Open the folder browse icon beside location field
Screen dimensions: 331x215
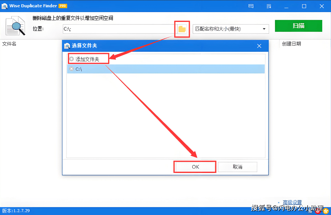pos(182,29)
